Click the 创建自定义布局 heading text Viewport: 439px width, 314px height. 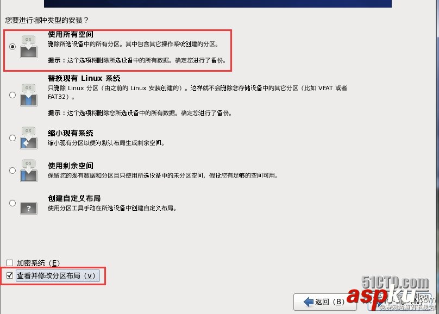click(x=74, y=198)
